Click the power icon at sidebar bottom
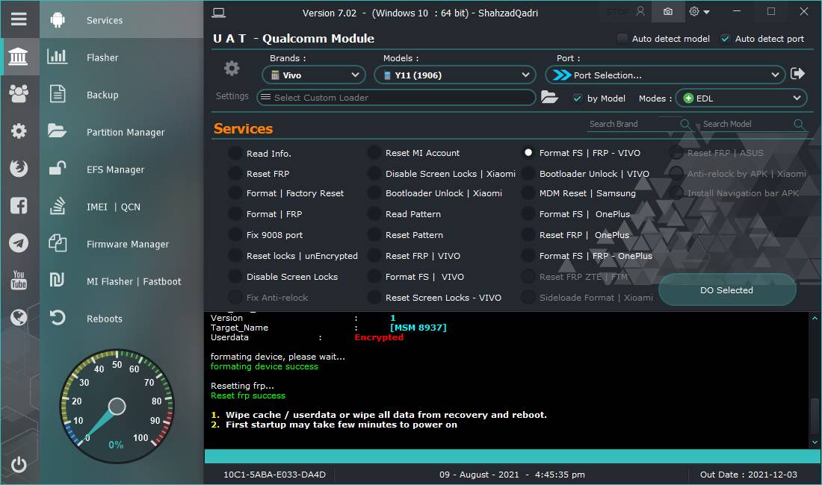Image resolution: width=822 pixels, height=485 pixels. [x=19, y=464]
